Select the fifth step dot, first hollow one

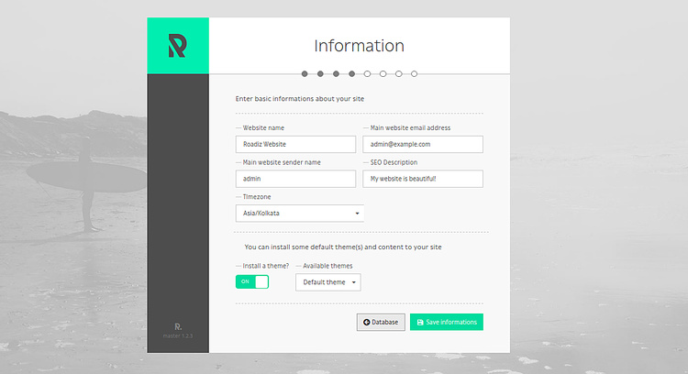(367, 73)
